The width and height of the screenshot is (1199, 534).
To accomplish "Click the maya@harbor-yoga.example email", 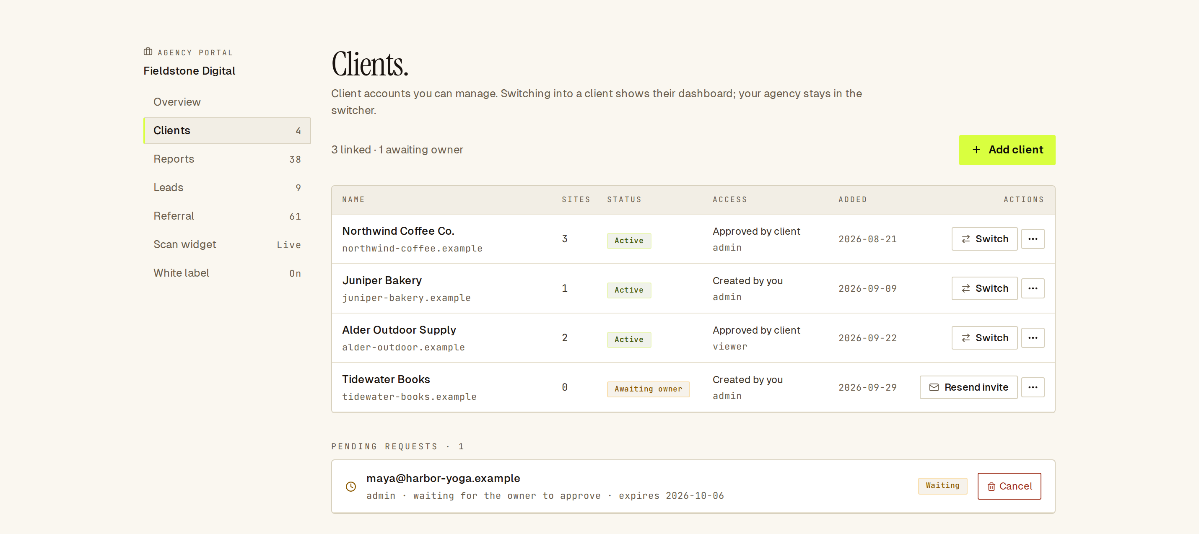I will (443, 478).
